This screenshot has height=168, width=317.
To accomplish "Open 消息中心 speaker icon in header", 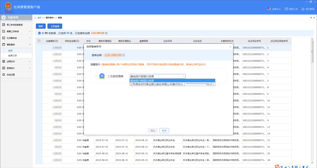I will click(x=269, y=9).
